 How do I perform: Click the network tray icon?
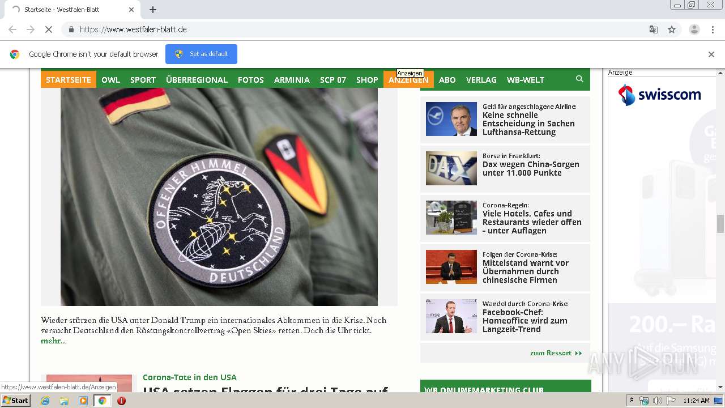pos(644,401)
